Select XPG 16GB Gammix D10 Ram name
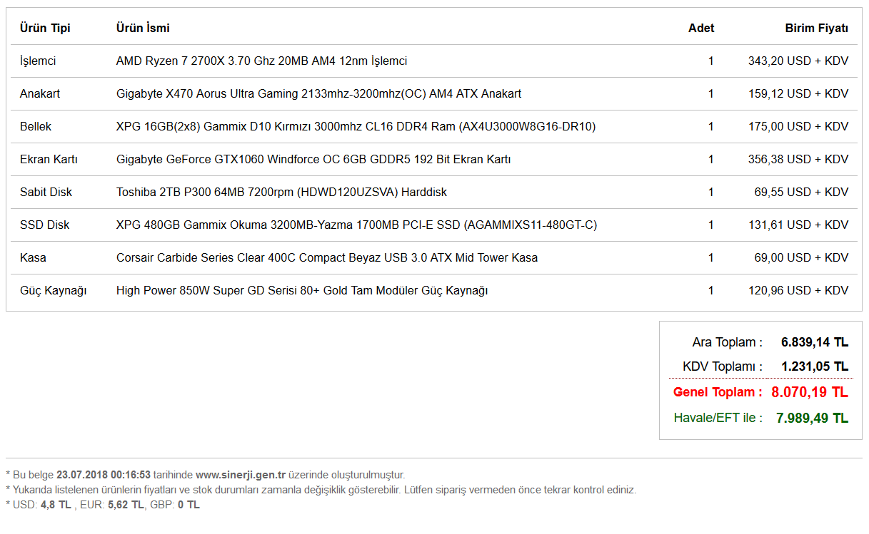The height and width of the screenshot is (534, 869). coord(356,127)
